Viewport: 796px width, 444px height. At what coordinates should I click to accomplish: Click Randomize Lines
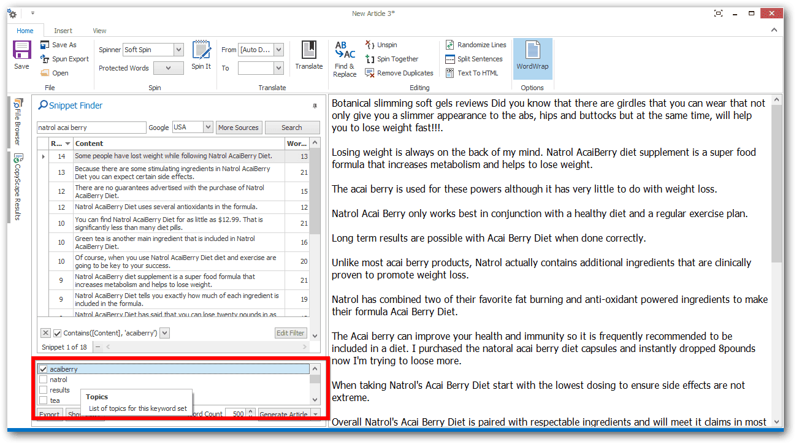pyautogui.click(x=476, y=45)
